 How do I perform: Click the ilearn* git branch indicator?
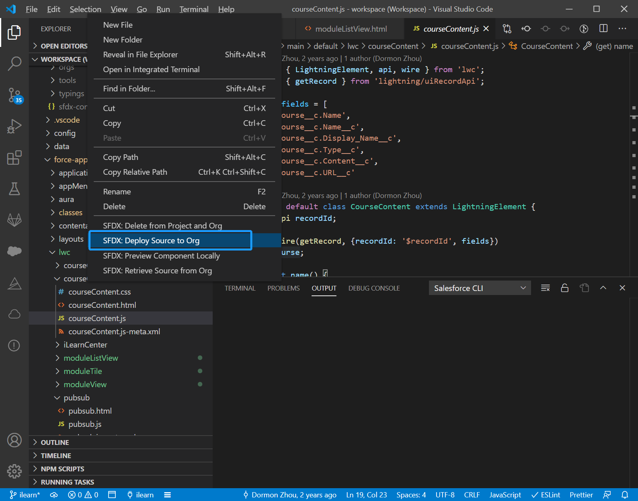point(25,495)
